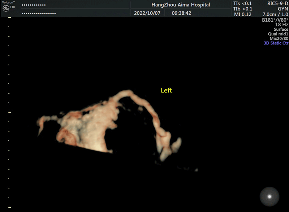289x212 pixels.
Task: Click the HangZhou Aima Hospital title
Action: pyautogui.click(x=181, y=5)
